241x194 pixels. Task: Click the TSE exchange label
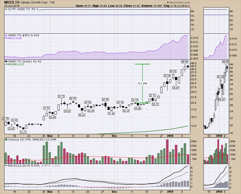(x=52, y=2)
